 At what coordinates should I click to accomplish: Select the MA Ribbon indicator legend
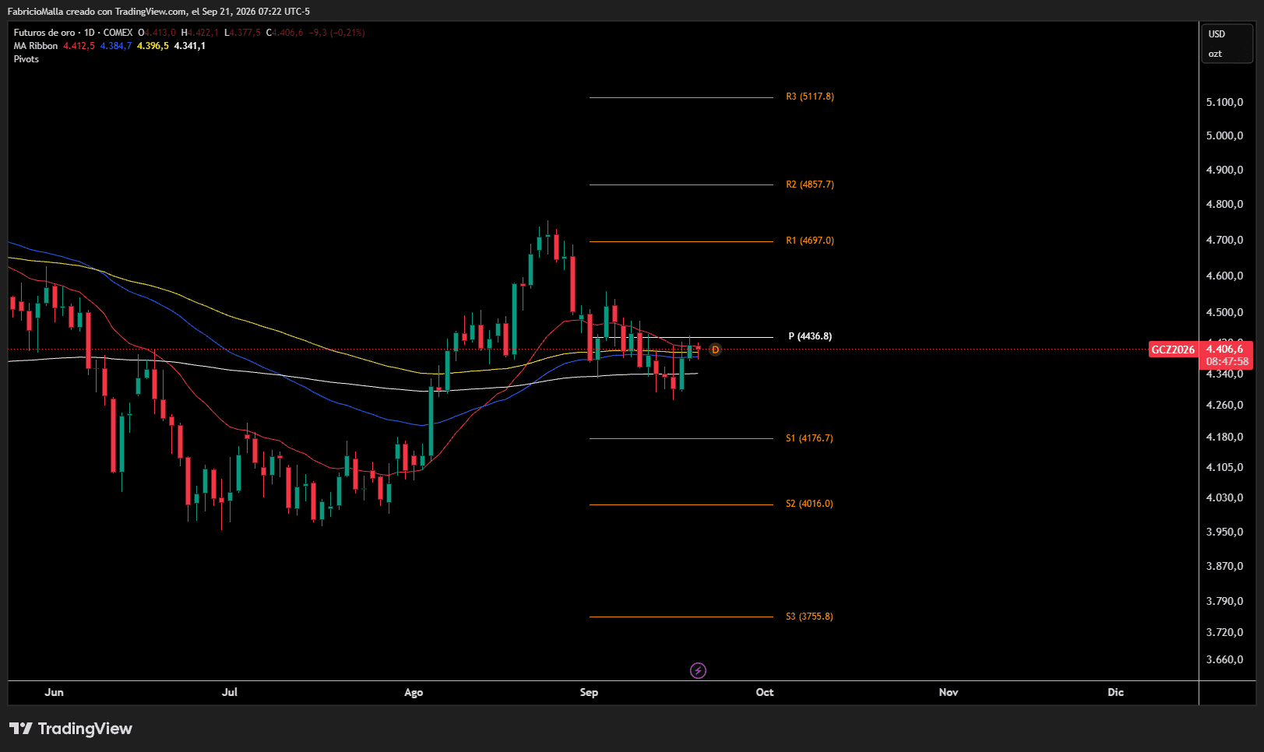(x=36, y=46)
